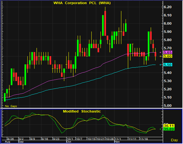
Task: Click the Nov month label
Action: click(117, 142)
